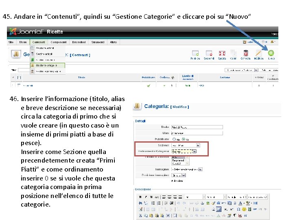
Task: Open the Contenuti menu
Action: click(x=39, y=42)
